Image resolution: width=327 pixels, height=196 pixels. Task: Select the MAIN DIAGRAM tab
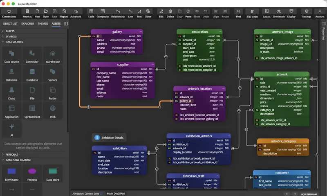(x=116, y=194)
